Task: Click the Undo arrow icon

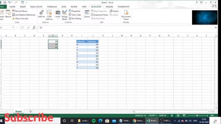Action: 9,2
